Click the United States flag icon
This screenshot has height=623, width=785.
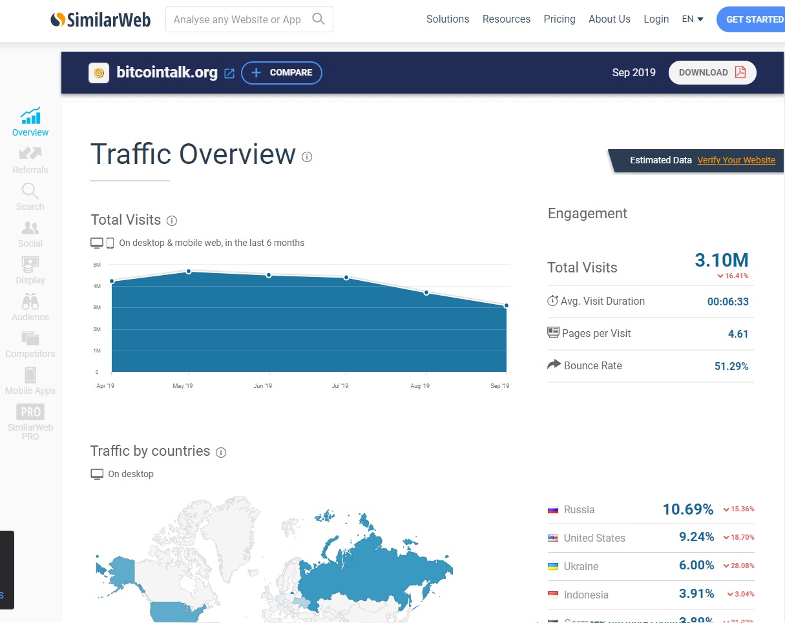click(x=553, y=538)
